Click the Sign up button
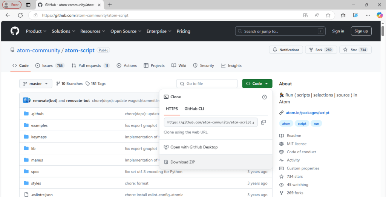The height and width of the screenshot is (197, 386). pos(361,31)
